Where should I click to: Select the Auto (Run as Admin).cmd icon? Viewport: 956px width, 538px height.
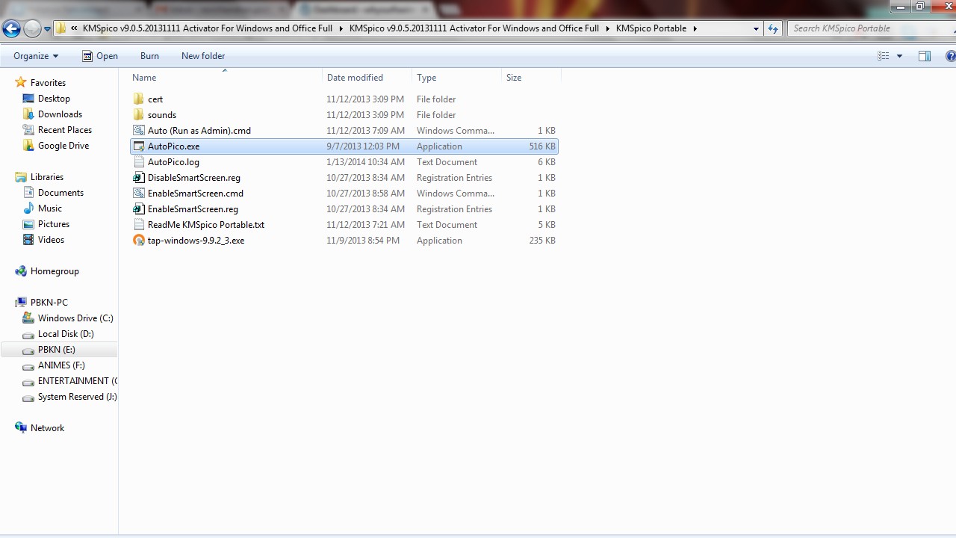[x=138, y=131]
